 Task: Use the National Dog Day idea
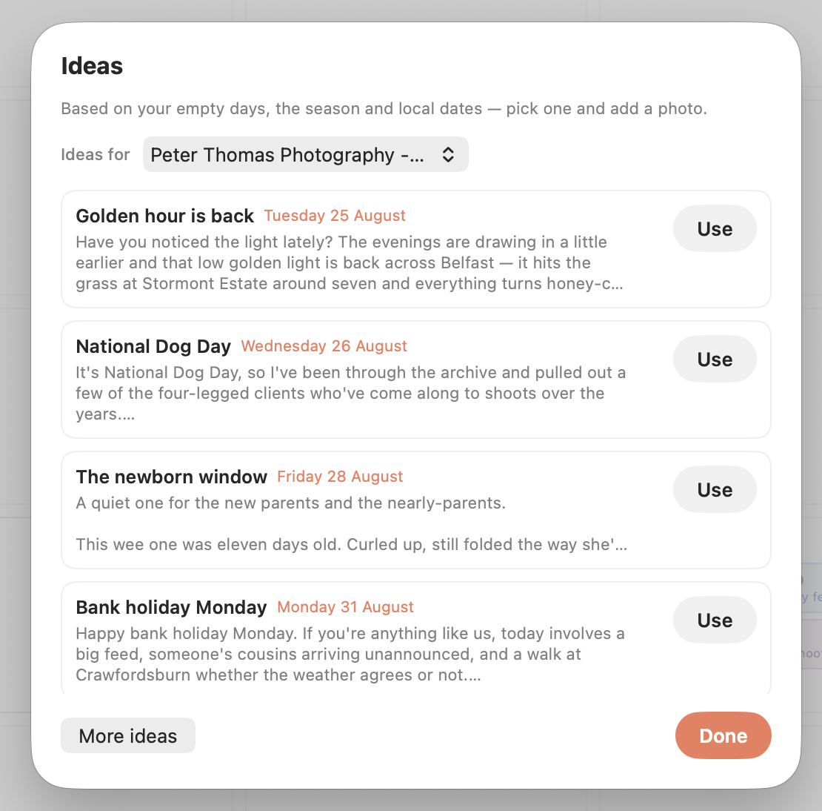coord(715,359)
